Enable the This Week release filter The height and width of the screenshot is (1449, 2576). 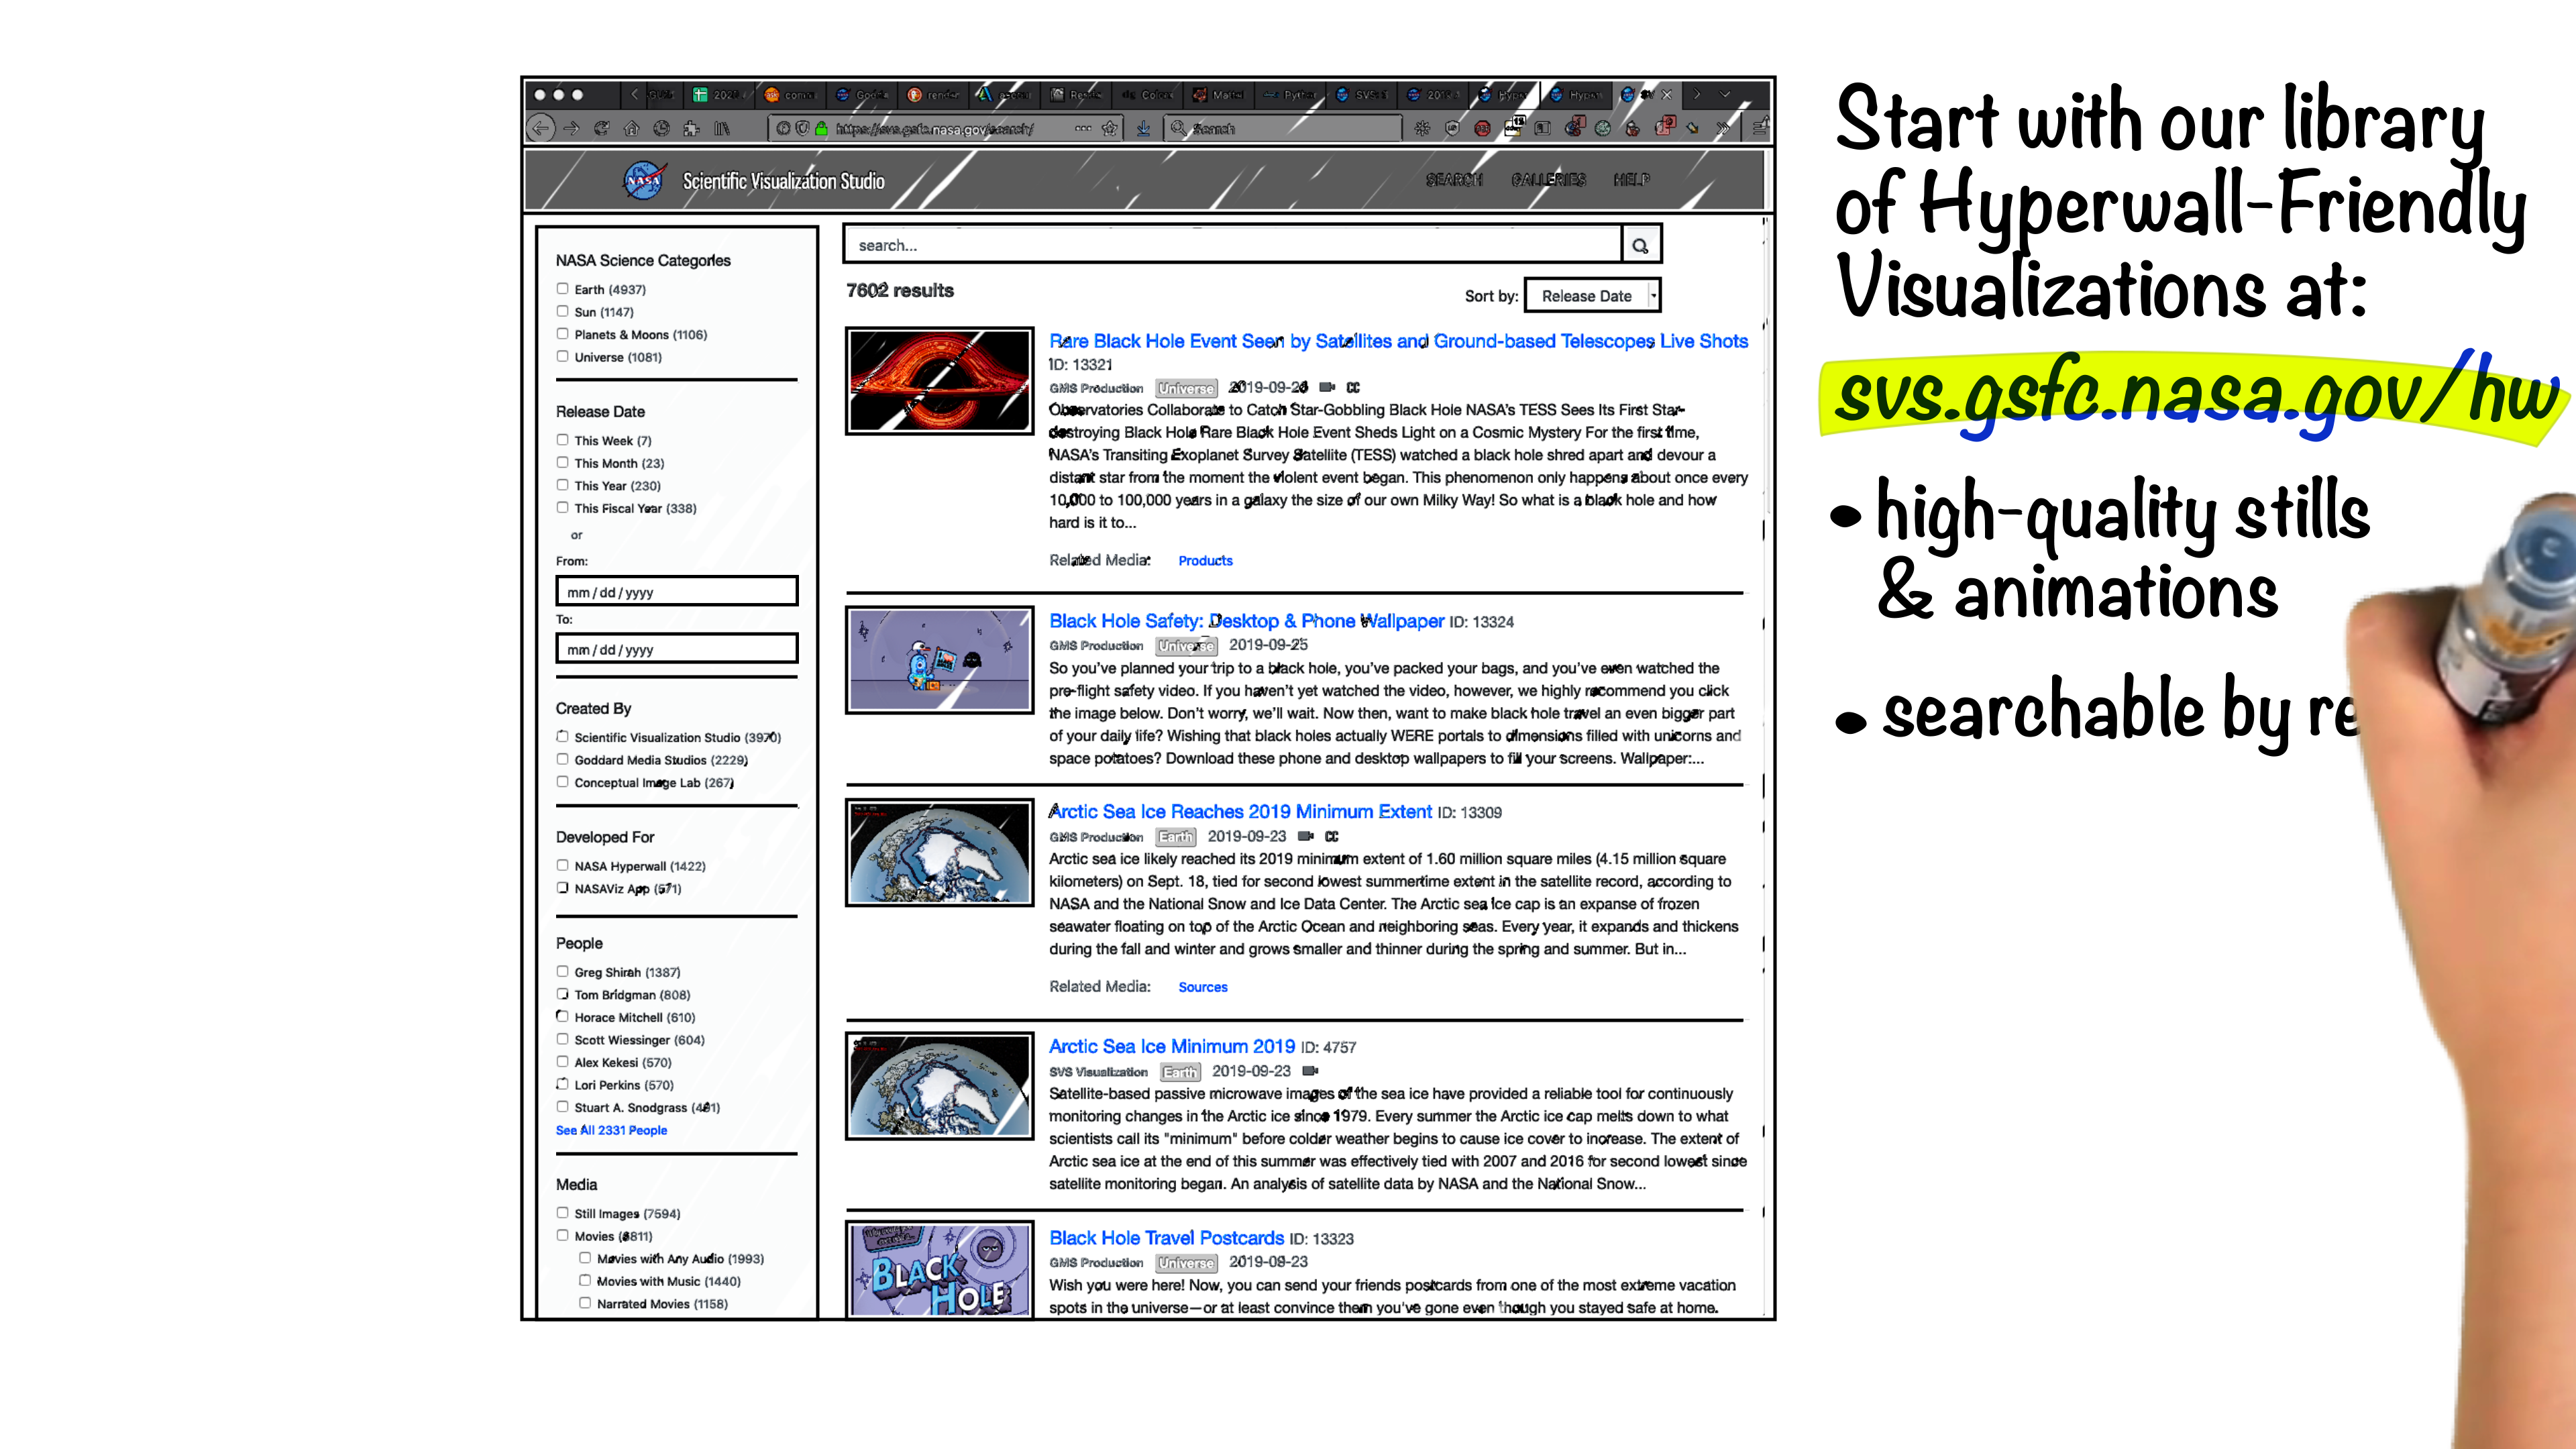pos(563,440)
